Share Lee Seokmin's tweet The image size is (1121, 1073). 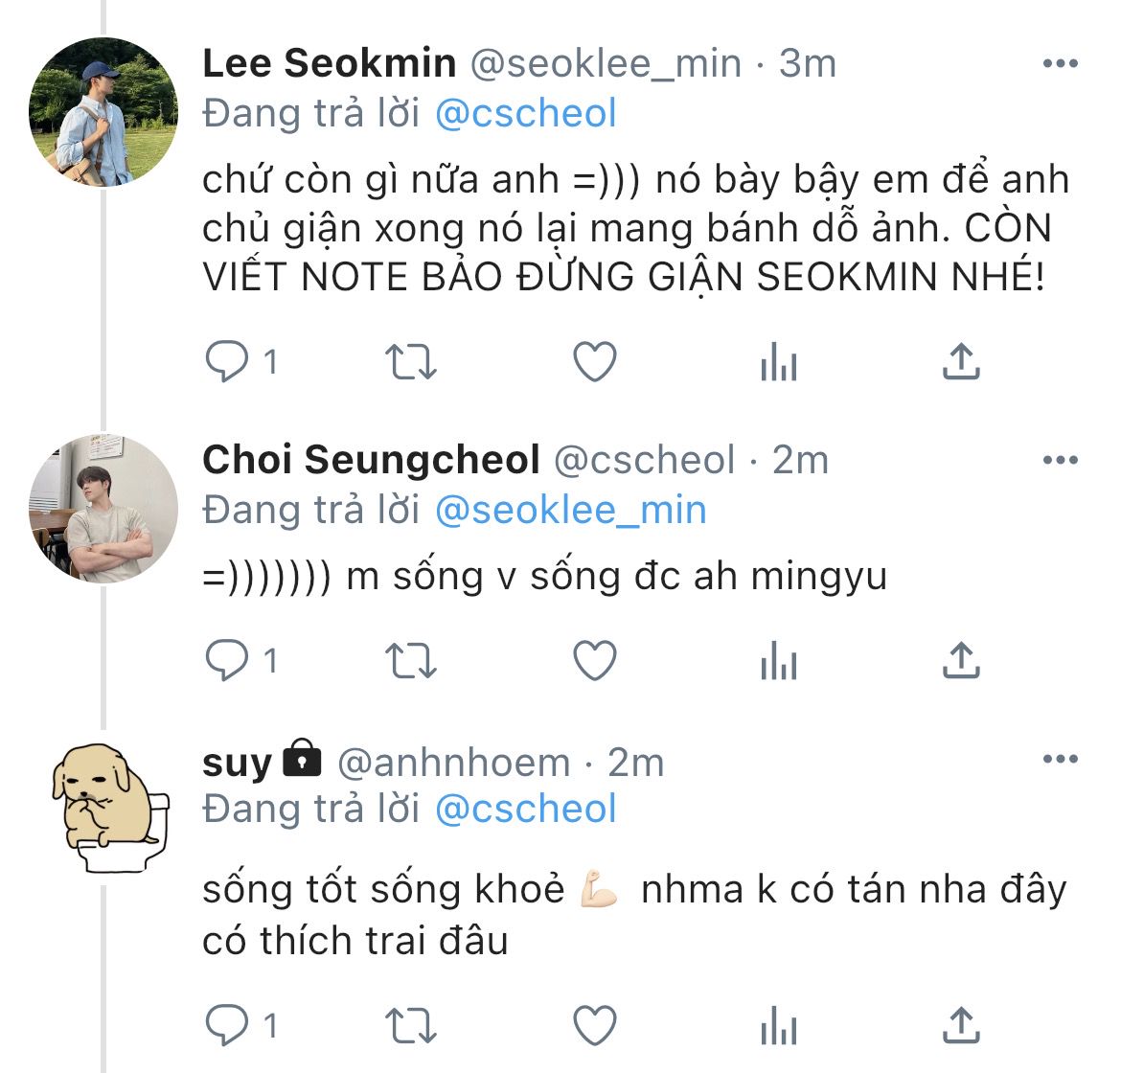click(x=961, y=362)
